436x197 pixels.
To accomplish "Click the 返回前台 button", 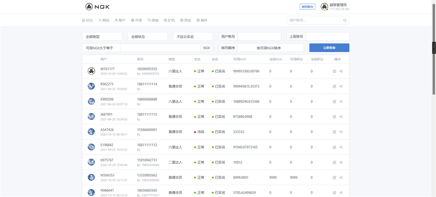I will tap(308, 7).
